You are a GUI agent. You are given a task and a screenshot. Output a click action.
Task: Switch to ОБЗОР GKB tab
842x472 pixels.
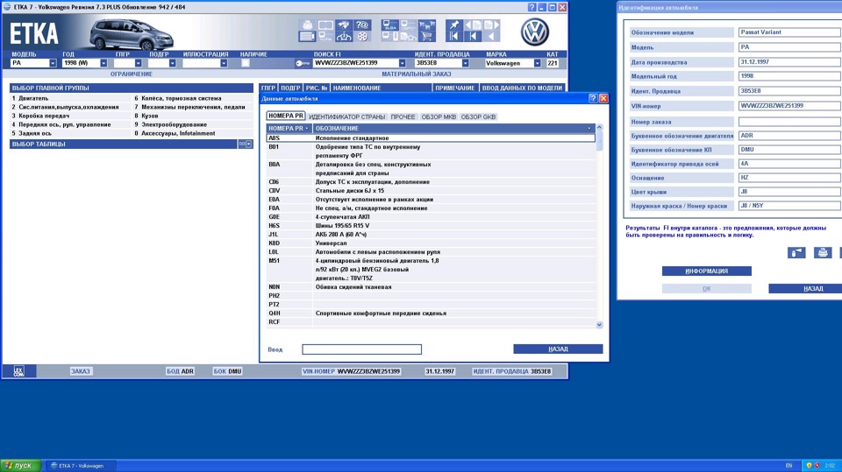pyautogui.click(x=478, y=116)
